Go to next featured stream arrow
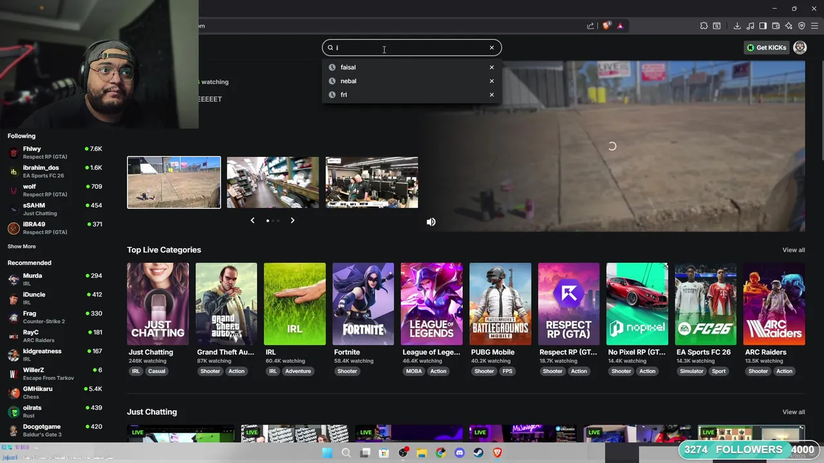This screenshot has width=824, height=463. point(292,221)
